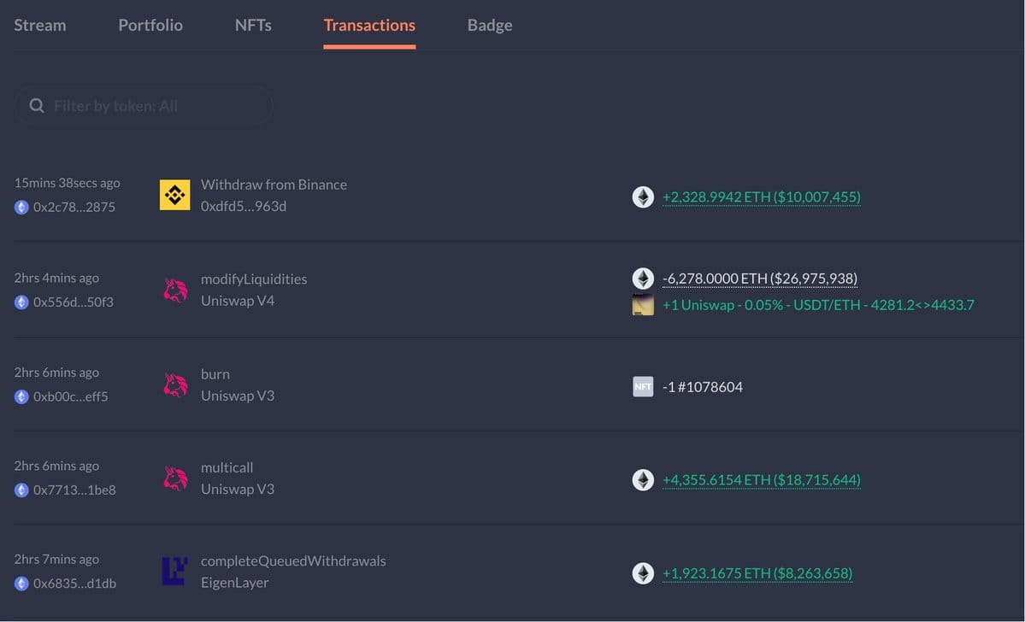Click the search magnifier icon in the filter box
The image size is (1025, 622).
click(37, 106)
